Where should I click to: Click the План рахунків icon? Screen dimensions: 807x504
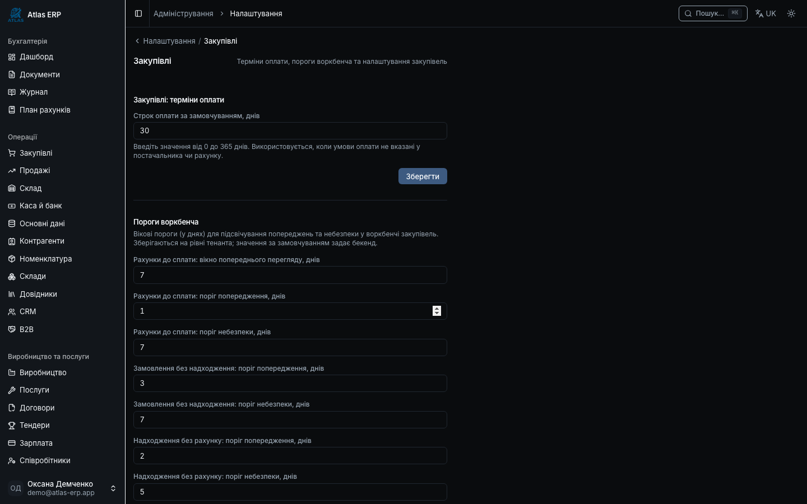(12, 110)
